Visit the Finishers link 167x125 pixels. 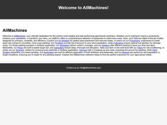pyautogui.click(x=59, y=43)
